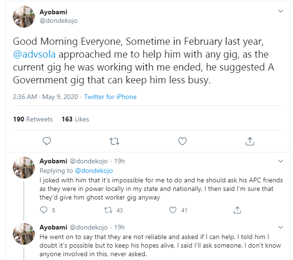The image size is (293, 260).
Task: Click reply icon on the main tweet
Action: 47,141
